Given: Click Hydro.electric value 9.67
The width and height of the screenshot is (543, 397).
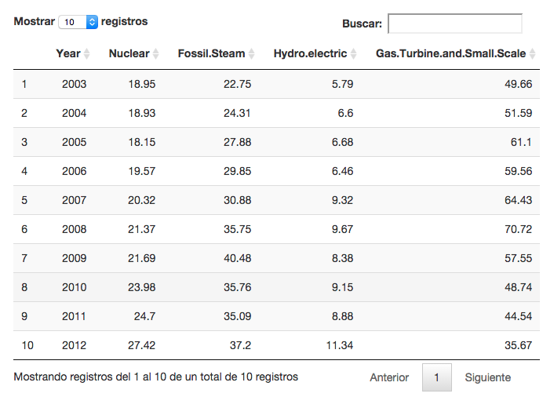Looking at the screenshot, I should (x=342, y=229).
